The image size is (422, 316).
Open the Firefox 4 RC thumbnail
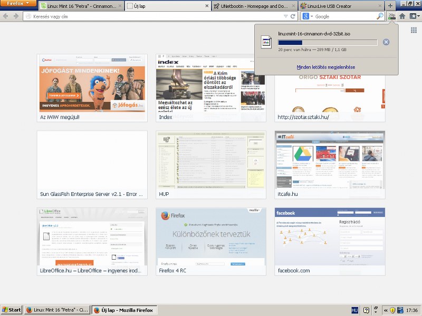pyautogui.click(x=211, y=242)
